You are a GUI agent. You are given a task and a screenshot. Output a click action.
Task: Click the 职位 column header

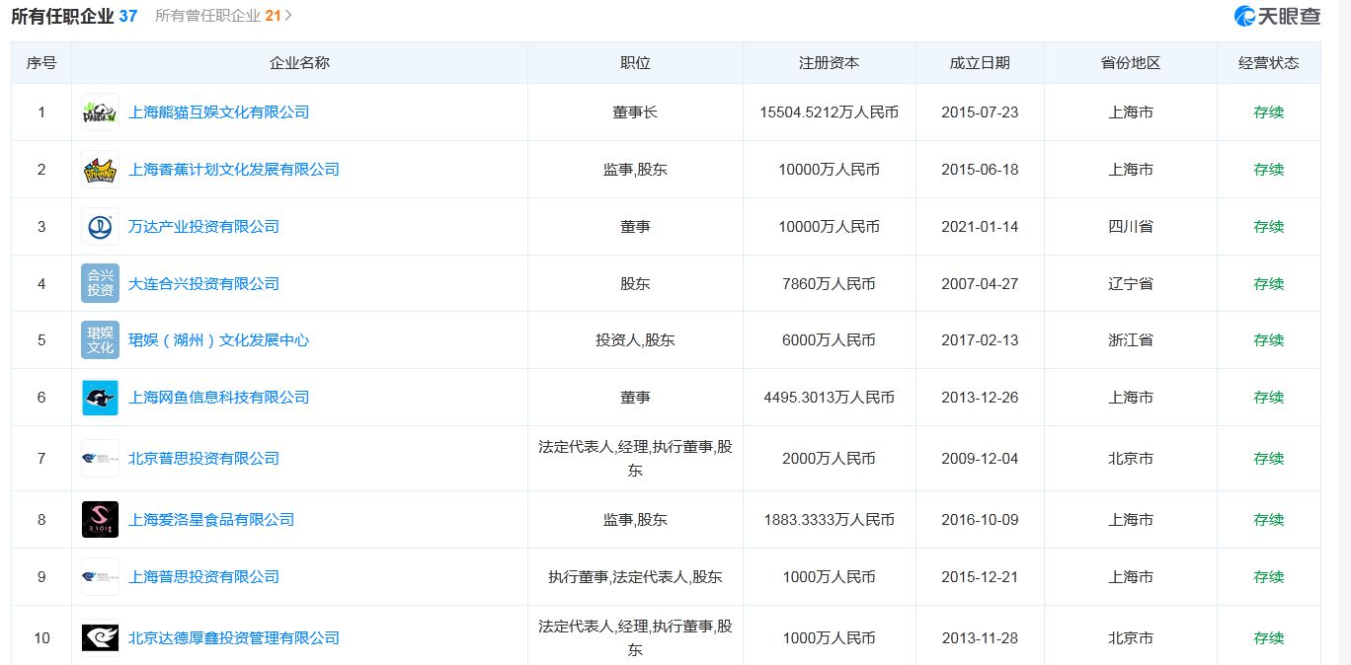pyautogui.click(x=635, y=63)
